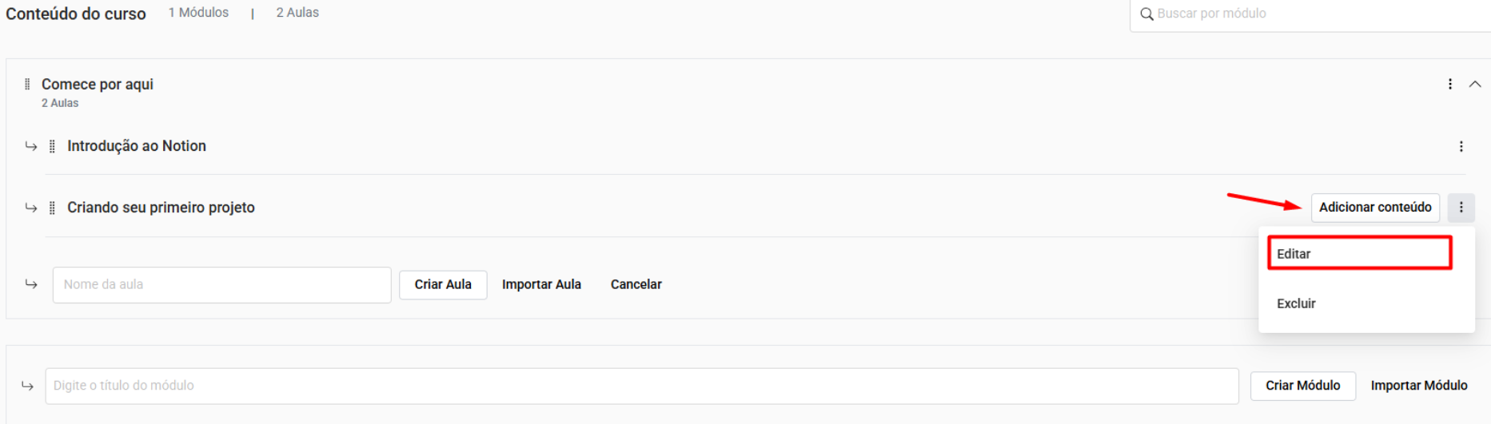Open three-dot menu for Introdução ao Notion
Screen dimensions: 1491x424
coord(1461,146)
